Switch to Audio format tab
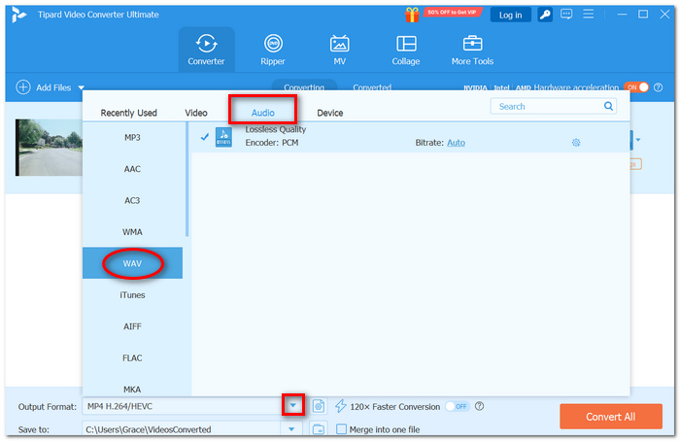 coord(263,113)
